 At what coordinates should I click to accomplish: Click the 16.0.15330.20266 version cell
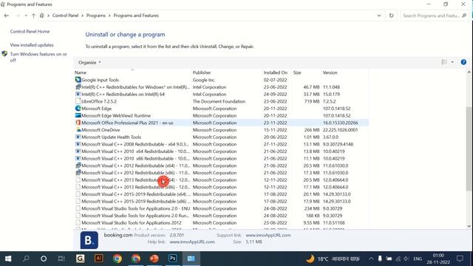pyautogui.click(x=340, y=123)
